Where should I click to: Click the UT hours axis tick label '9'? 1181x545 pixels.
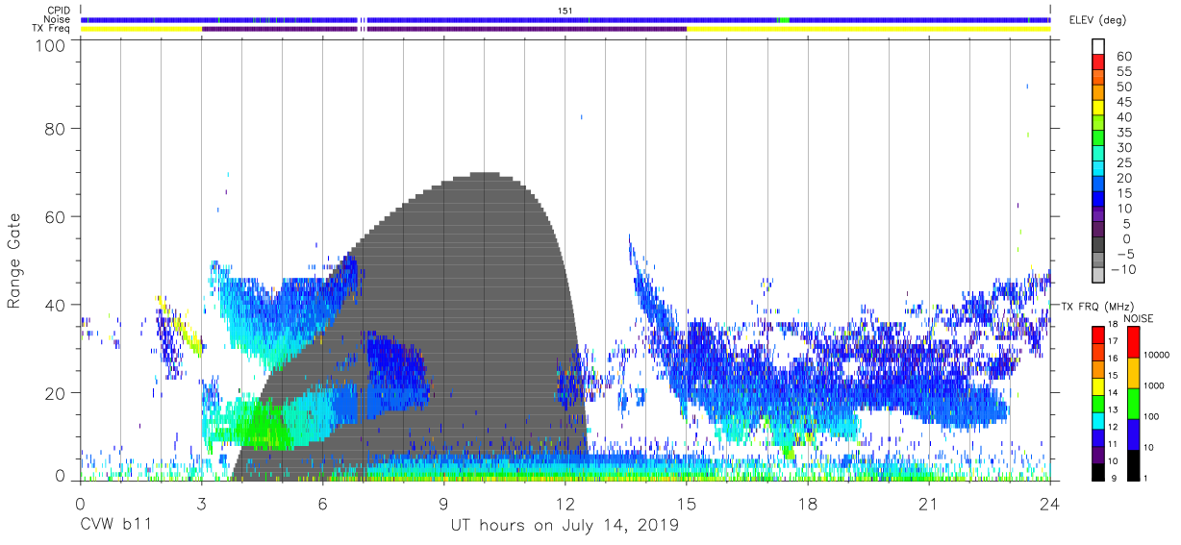tap(443, 505)
